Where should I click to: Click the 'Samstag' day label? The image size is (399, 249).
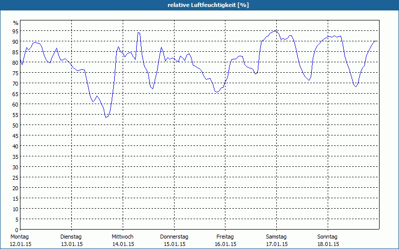click(276, 237)
